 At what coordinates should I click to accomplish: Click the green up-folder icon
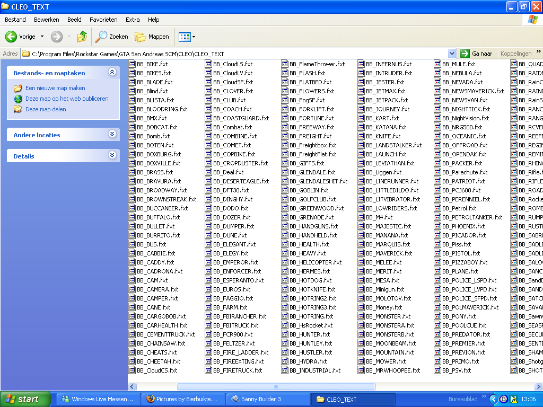(82, 37)
